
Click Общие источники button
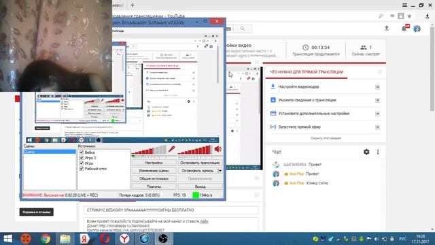[154, 178]
